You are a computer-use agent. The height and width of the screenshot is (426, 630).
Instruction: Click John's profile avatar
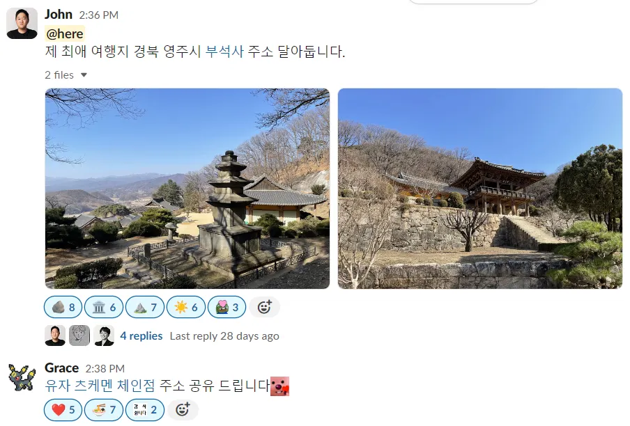pos(22,23)
